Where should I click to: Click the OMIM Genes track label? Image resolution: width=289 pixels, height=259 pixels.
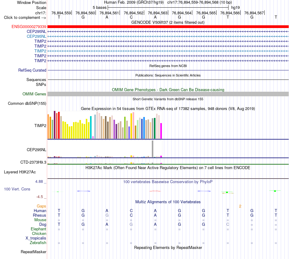(34, 94)
